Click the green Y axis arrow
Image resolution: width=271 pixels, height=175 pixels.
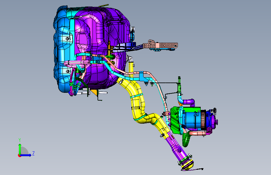coord(20,149)
